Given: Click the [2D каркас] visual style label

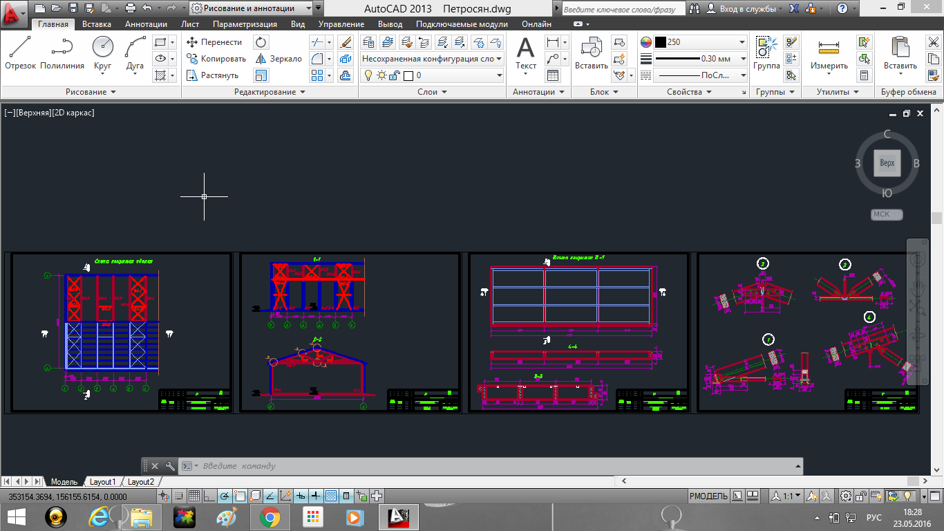Looking at the screenshot, I should [x=73, y=113].
